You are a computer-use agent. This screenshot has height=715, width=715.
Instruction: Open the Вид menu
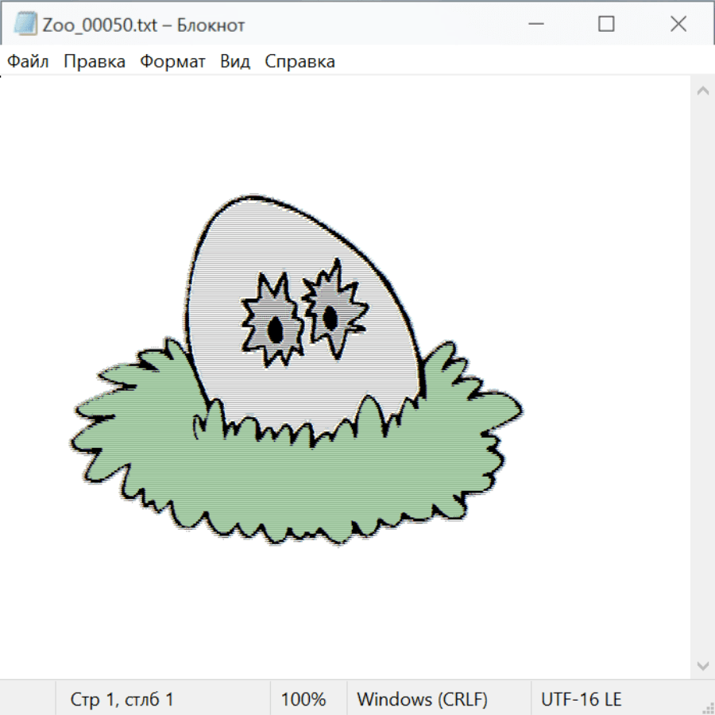tap(235, 62)
